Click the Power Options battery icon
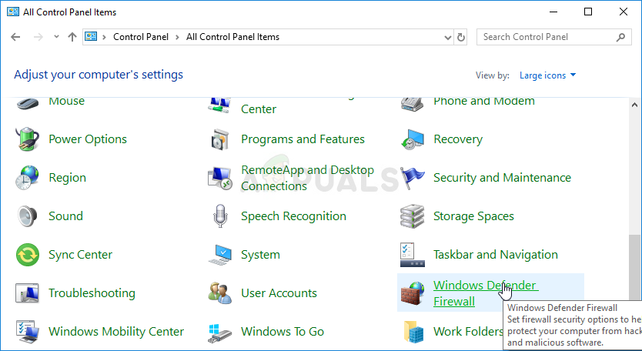Image resolution: width=642 pixels, height=351 pixels. click(28, 139)
